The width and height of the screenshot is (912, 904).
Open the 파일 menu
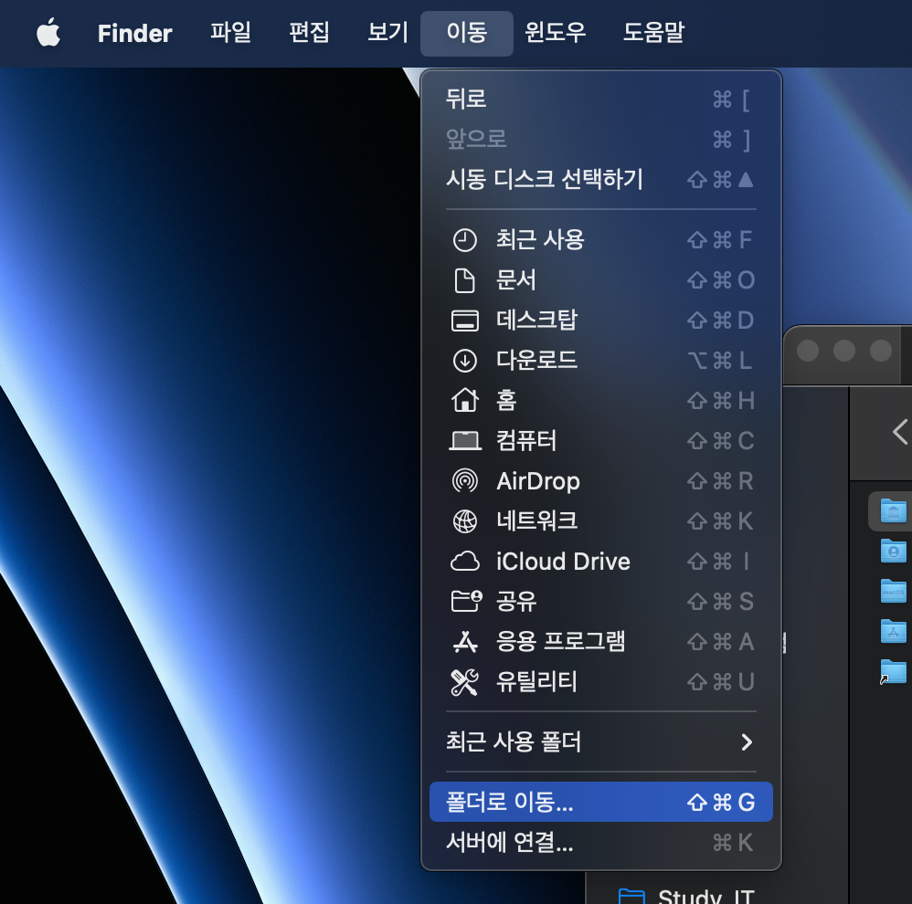point(230,33)
